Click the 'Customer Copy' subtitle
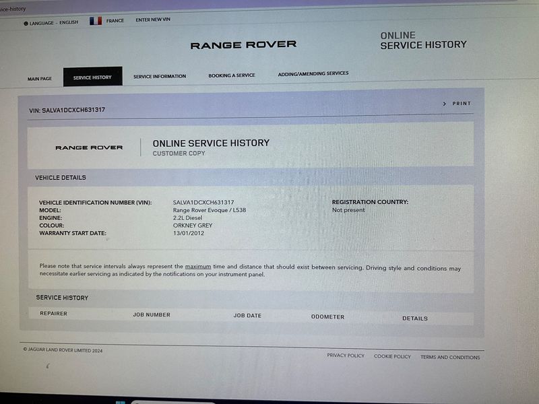The height and width of the screenshot is (404, 539). [179, 154]
